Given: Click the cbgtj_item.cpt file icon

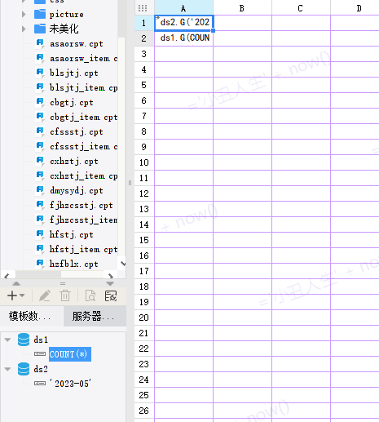Looking at the screenshot, I should click(x=40, y=117).
